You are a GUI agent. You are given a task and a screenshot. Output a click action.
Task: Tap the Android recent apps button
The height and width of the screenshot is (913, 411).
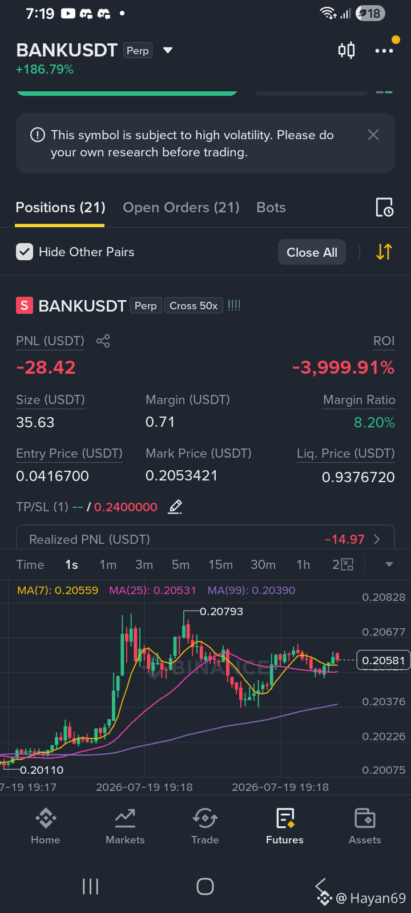click(x=90, y=886)
